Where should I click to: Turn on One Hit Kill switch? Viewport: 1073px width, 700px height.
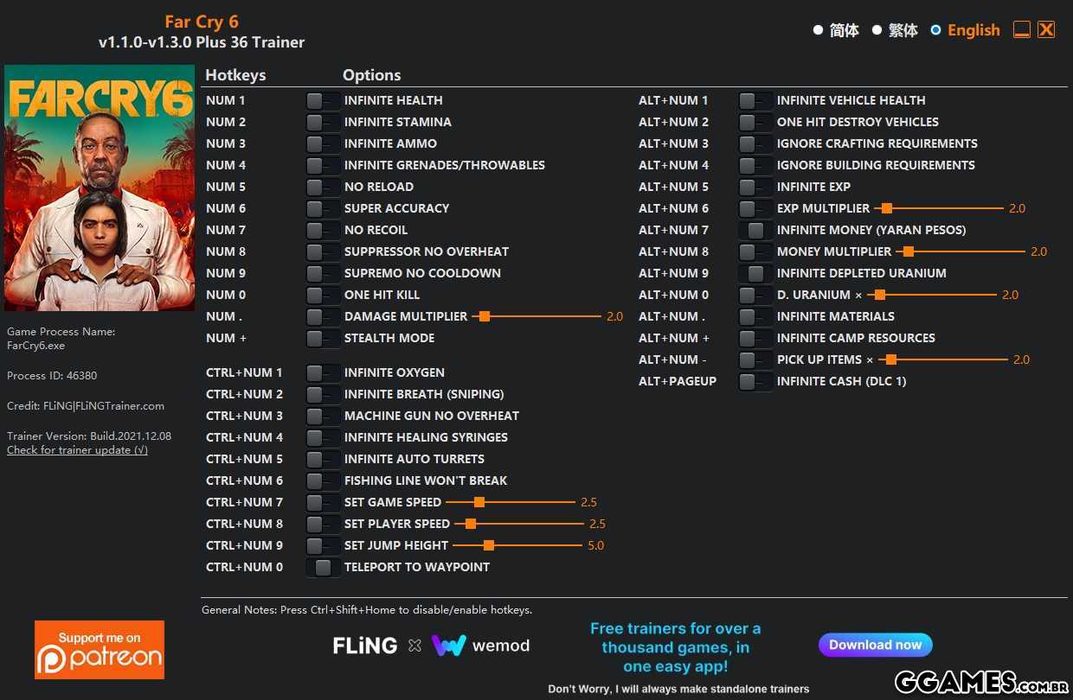pyautogui.click(x=322, y=296)
